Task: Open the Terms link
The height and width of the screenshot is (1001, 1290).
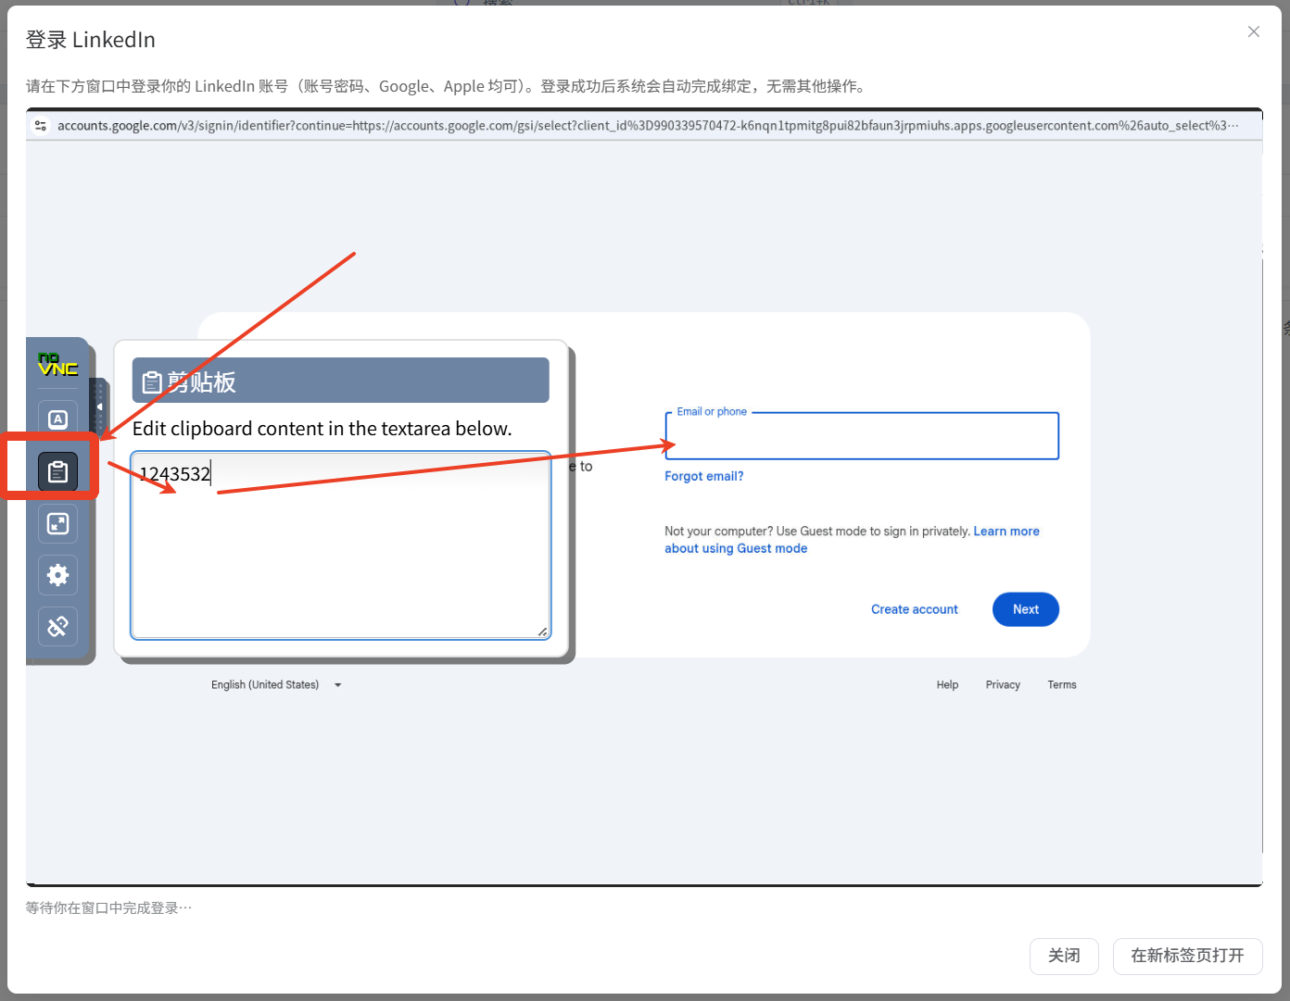Action: [x=1062, y=685]
